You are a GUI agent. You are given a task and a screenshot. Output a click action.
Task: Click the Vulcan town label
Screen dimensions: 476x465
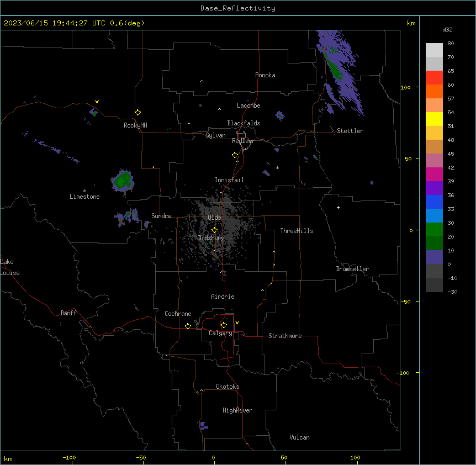(x=299, y=437)
